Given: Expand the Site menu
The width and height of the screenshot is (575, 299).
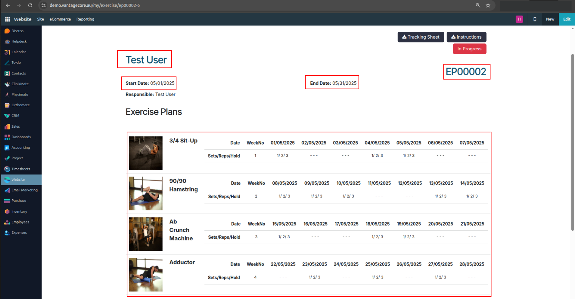Looking at the screenshot, I should (40, 19).
